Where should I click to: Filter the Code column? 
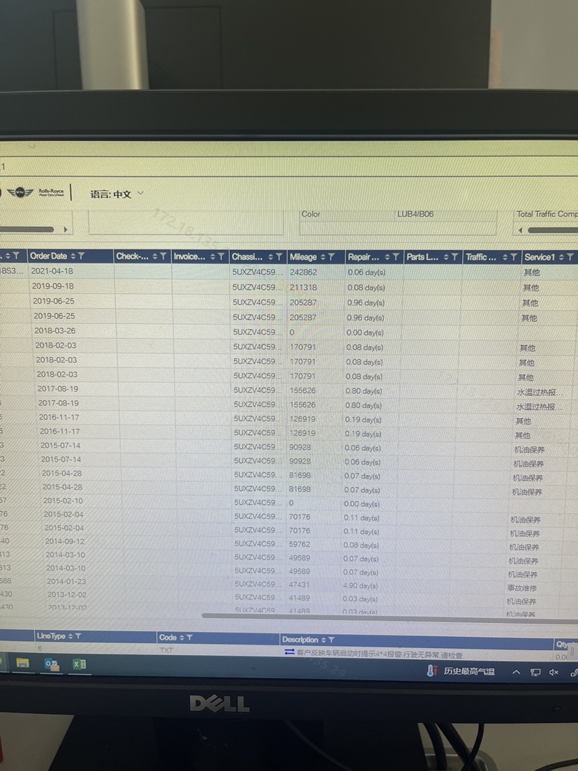pyautogui.click(x=190, y=638)
